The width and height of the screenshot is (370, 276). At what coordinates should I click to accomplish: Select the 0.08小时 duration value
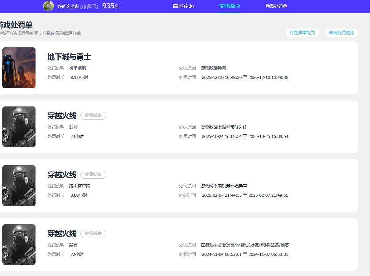79,195
